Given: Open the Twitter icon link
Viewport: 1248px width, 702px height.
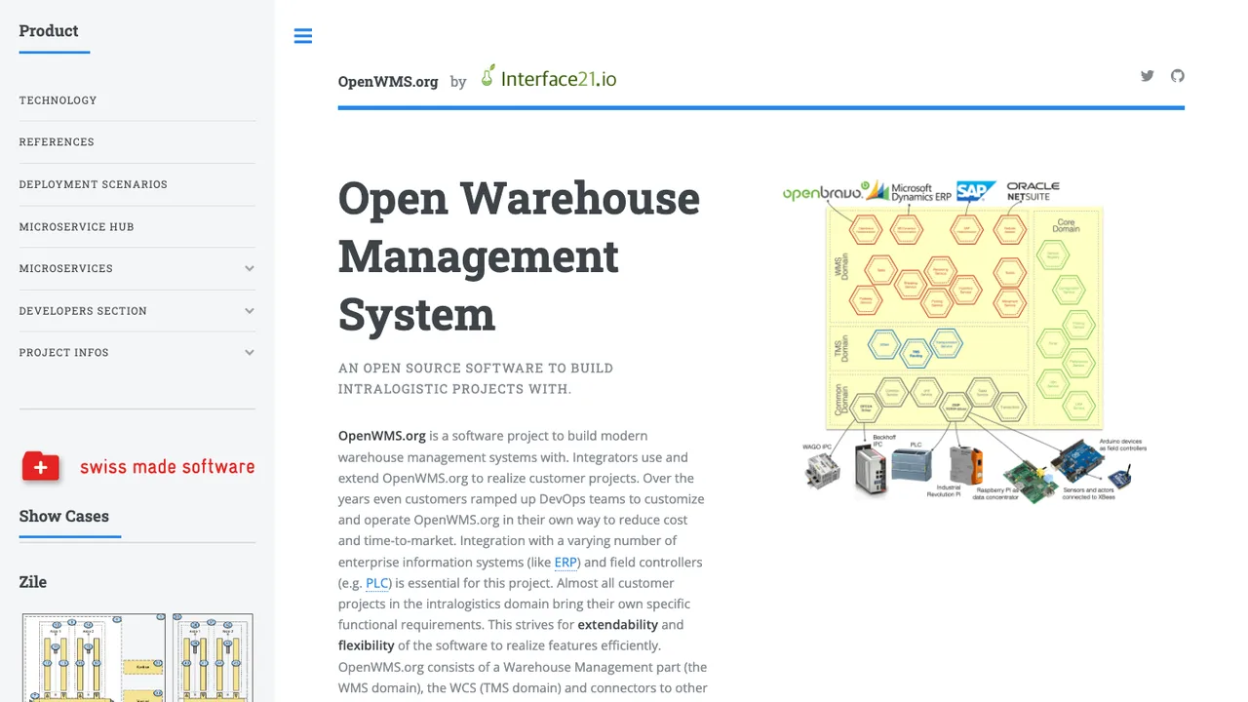Looking at the screenshot, I should click(x=1148, y=76).
